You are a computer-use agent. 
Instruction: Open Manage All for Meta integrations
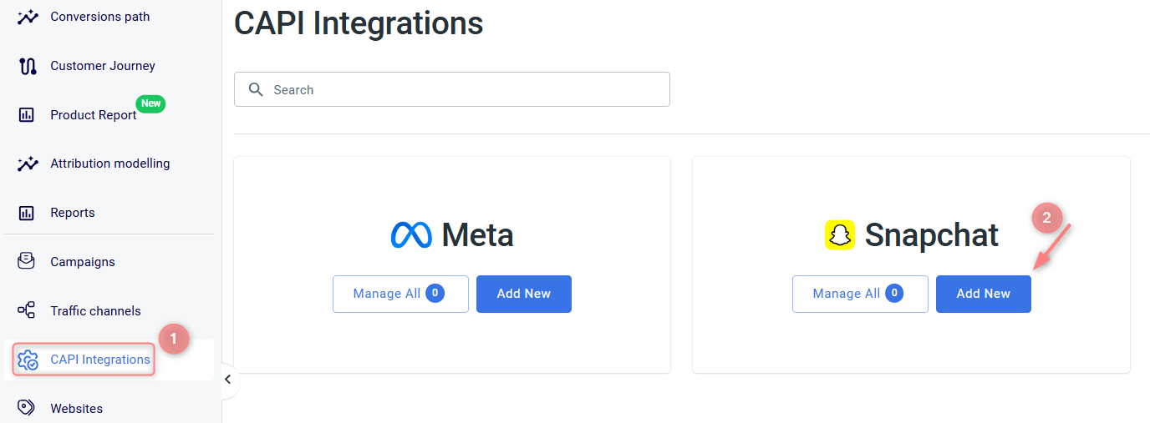tap(399, 294)
